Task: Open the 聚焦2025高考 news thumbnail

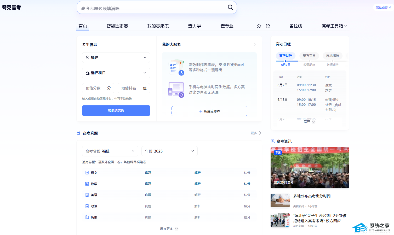Action: click(310, 168)
